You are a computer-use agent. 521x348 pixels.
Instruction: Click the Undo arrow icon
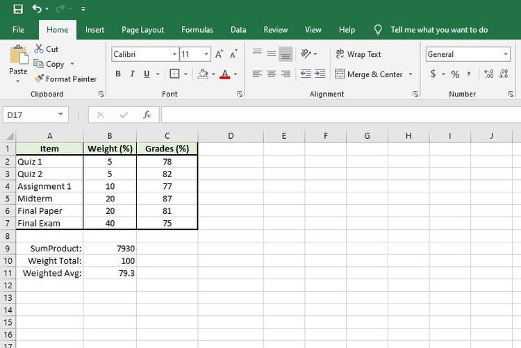click(37, 8)
